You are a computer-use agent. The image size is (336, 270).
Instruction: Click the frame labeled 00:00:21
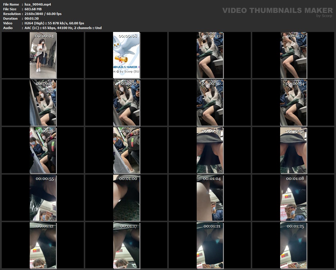coord(43,103)
